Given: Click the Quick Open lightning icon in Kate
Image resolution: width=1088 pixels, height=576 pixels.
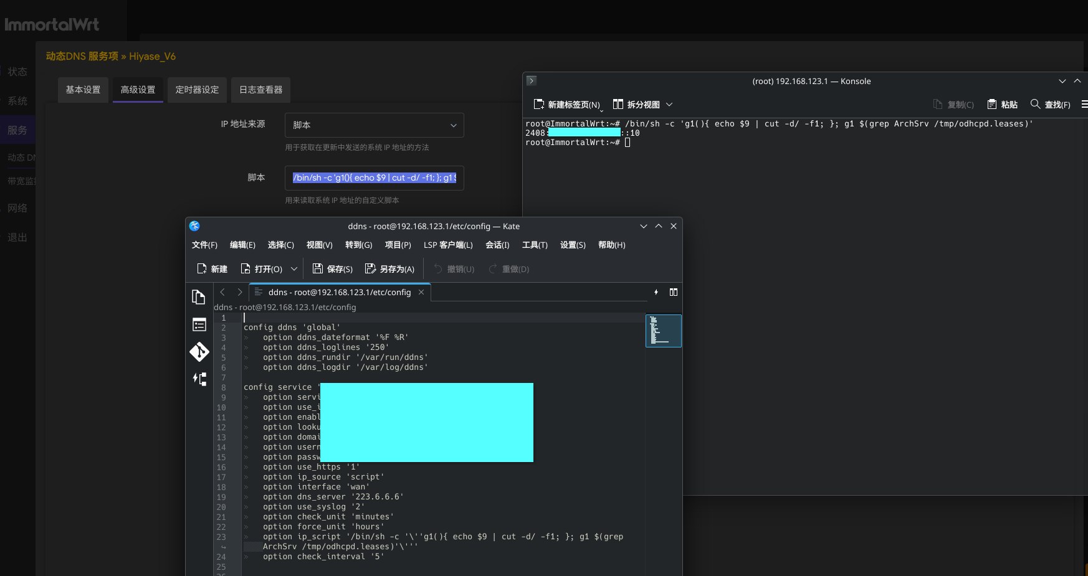Looking at the screenshot, I should [x=656, y=292].
